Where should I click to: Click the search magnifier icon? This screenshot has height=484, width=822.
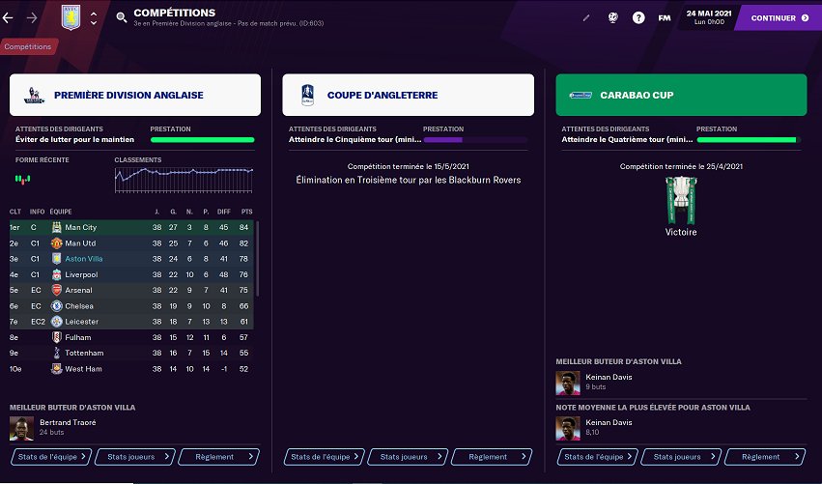[x=121, y=17]
